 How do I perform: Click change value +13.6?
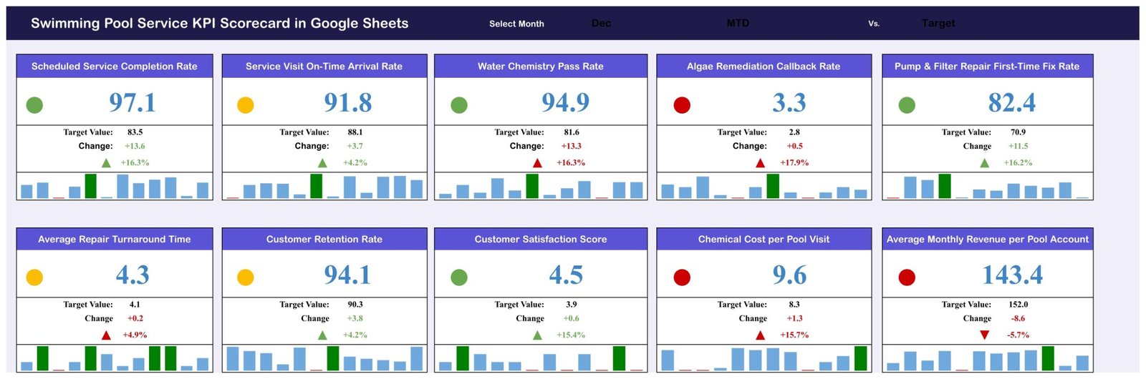[x=135, y=146]
